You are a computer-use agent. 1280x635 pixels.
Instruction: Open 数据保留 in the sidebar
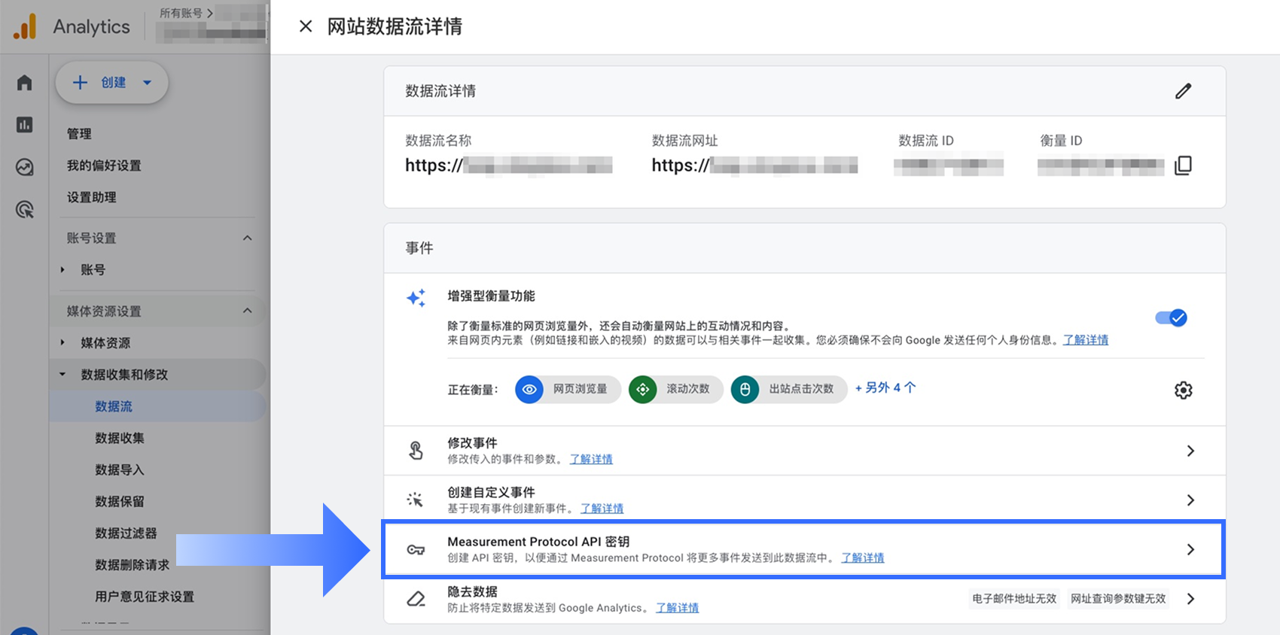coord(120,501)
